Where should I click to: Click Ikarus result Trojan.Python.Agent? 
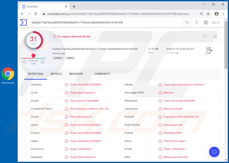coord(175,141)
